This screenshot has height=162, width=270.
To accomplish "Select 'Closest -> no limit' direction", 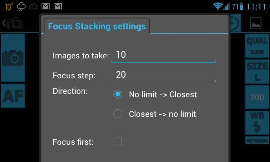I will click(155, 114).
